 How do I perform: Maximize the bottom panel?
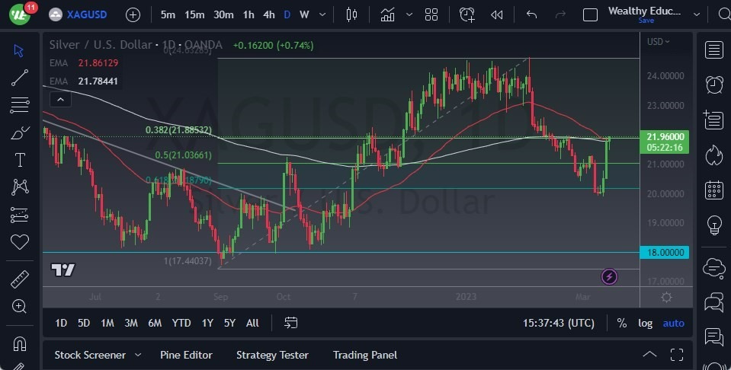(677, 355)
